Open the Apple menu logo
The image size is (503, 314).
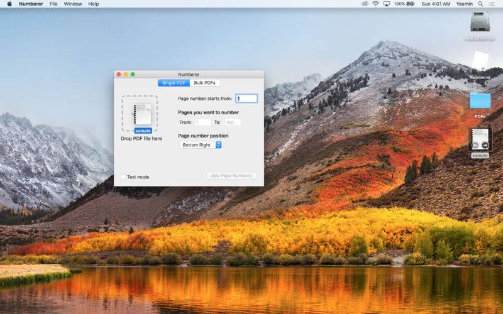coord(8,4)
